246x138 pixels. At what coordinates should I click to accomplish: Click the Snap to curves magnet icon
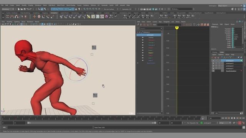(x=88, y=9)
